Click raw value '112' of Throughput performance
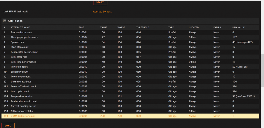 [234, 37]
